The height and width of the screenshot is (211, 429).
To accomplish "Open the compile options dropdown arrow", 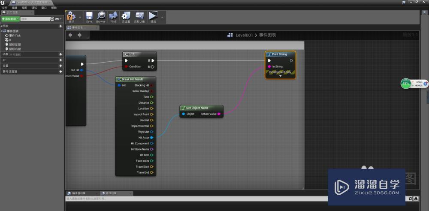I will point(80,17).
